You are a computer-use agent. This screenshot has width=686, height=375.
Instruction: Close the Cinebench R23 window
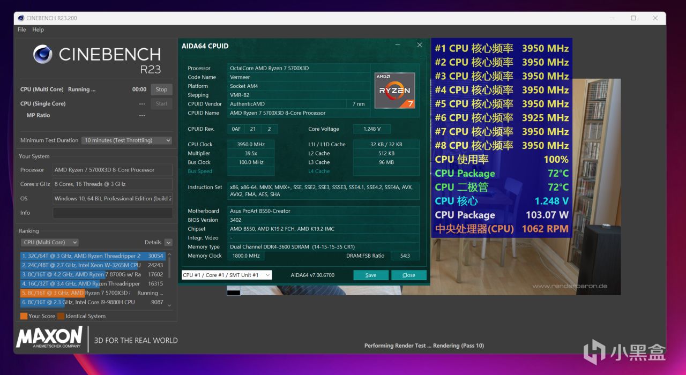[x=655, y=18]
